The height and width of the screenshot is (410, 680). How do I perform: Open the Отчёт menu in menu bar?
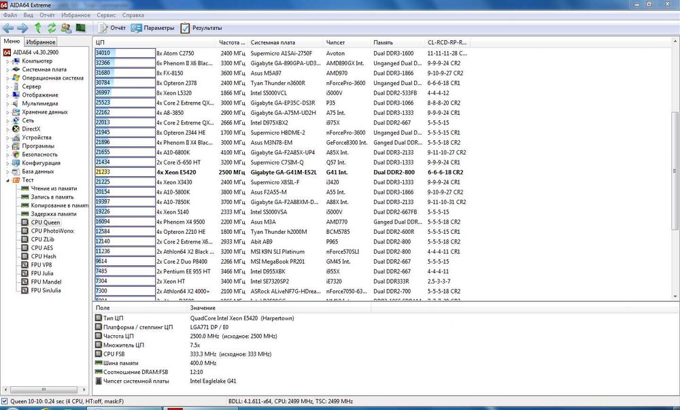(x=48, y=15)
